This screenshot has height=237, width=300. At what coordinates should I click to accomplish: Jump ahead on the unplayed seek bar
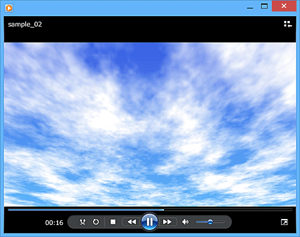click(x=228, y=210)
